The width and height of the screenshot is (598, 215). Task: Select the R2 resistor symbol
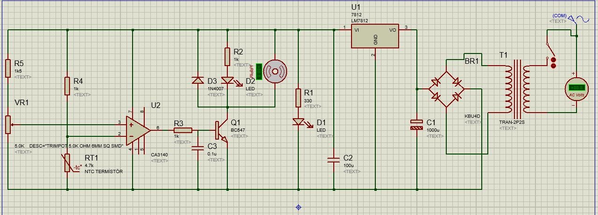pyautogui.click(x=227, y=56)
